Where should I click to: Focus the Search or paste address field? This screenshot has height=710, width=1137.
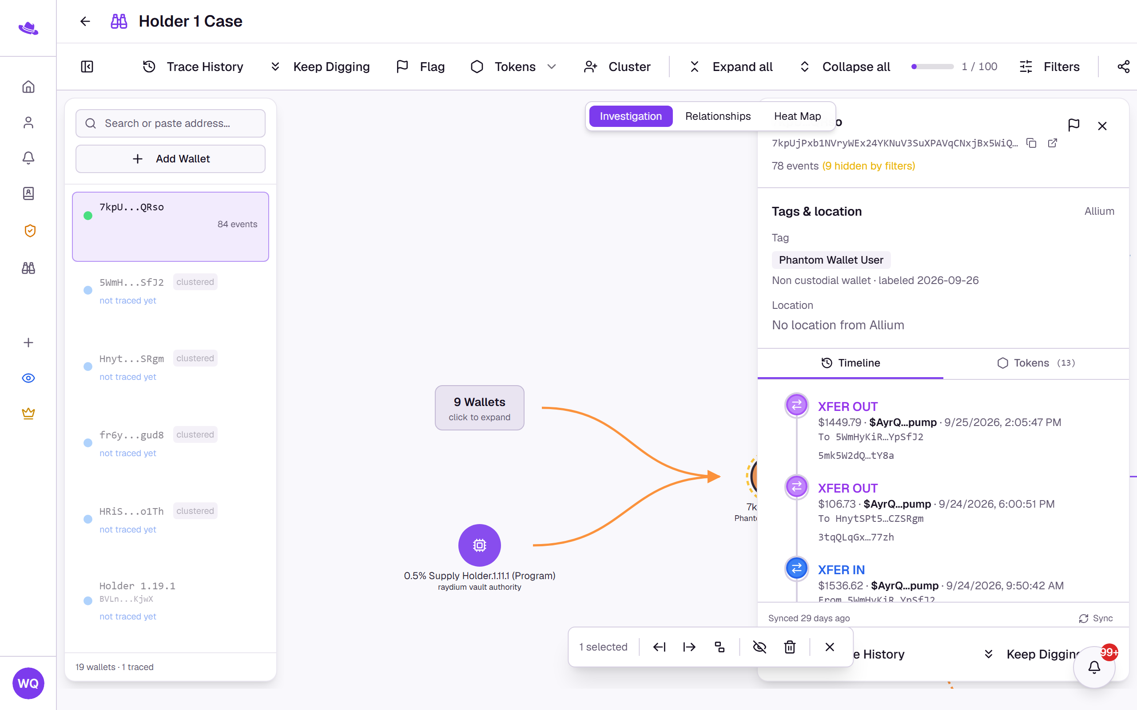171,123
